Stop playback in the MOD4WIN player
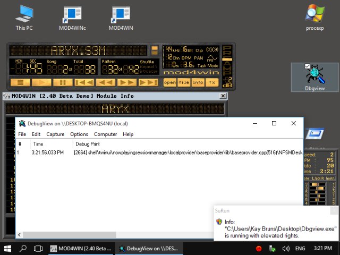 [20, 82]
